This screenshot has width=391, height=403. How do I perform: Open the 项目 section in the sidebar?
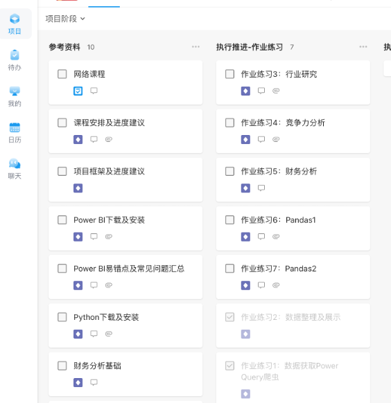(15, 24)
